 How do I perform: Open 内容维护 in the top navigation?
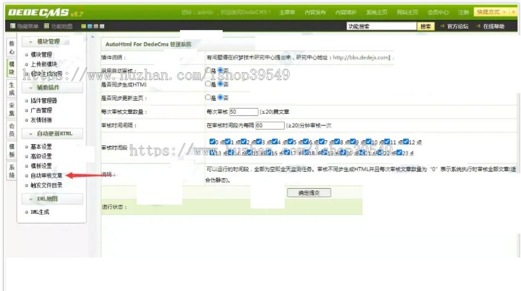point(346,12)
